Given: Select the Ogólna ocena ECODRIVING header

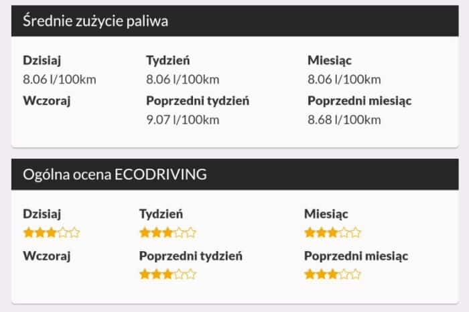Looking at the screenshot, I should click(115, 175).
